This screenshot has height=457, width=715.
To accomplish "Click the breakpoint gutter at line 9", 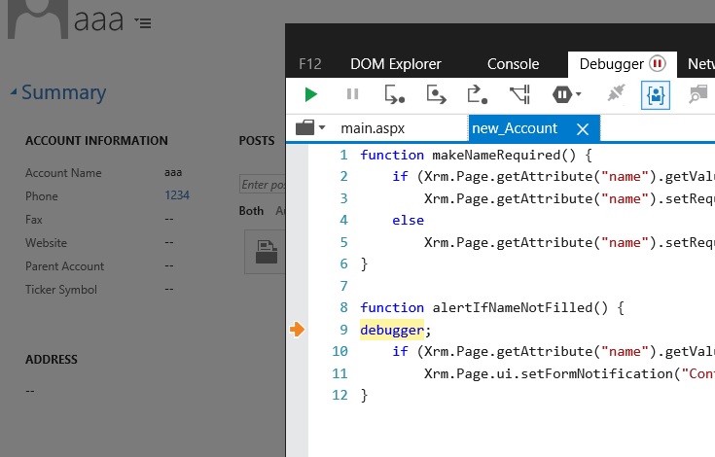I will pos(297,330).
